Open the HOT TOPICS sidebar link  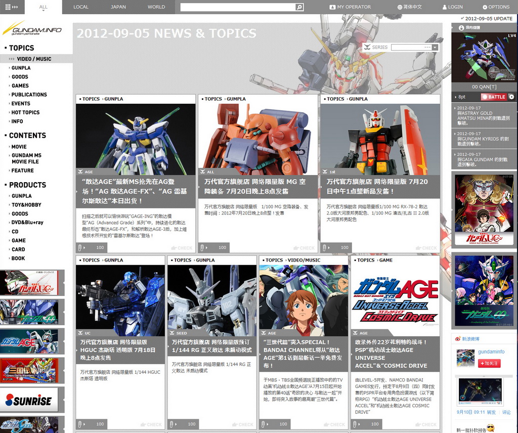pyautogui.click(x=25, y=112)
